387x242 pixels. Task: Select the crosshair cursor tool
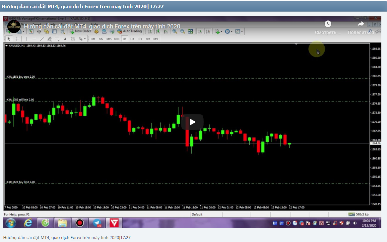(17, 39)
